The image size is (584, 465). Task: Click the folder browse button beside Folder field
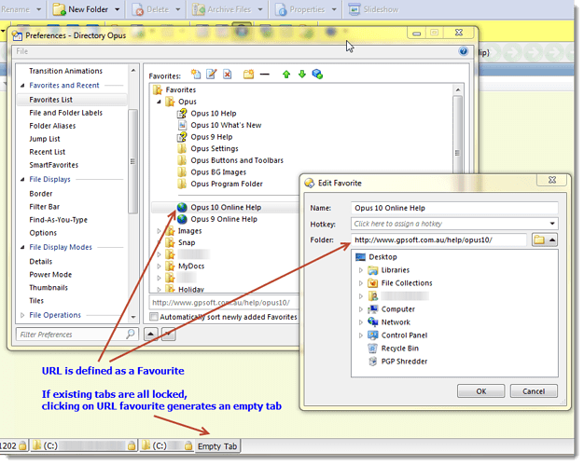coord(539,239)
